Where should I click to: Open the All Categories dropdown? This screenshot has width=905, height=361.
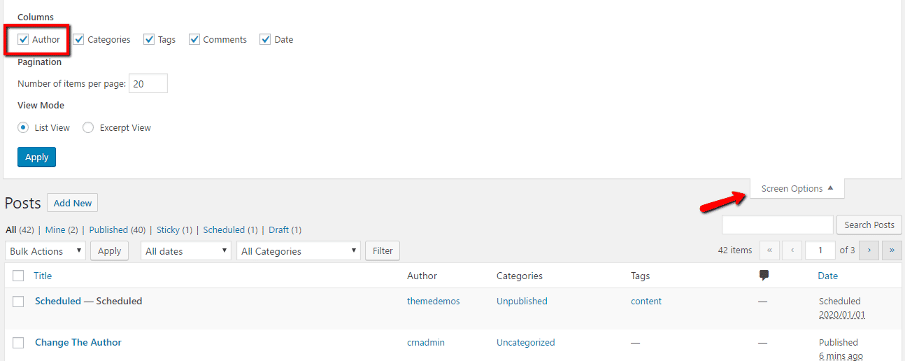coord(299,251)
